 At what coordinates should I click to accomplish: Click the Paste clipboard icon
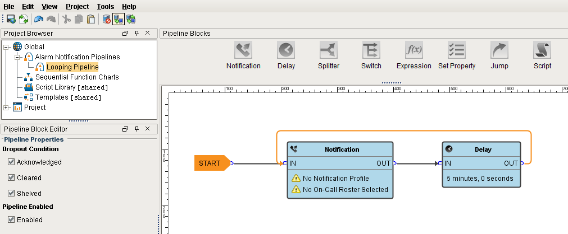[x=91, y=19]
